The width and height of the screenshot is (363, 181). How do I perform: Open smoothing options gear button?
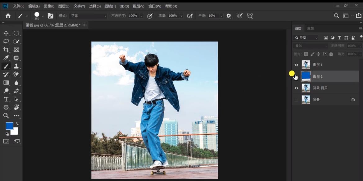coord(229,16)
